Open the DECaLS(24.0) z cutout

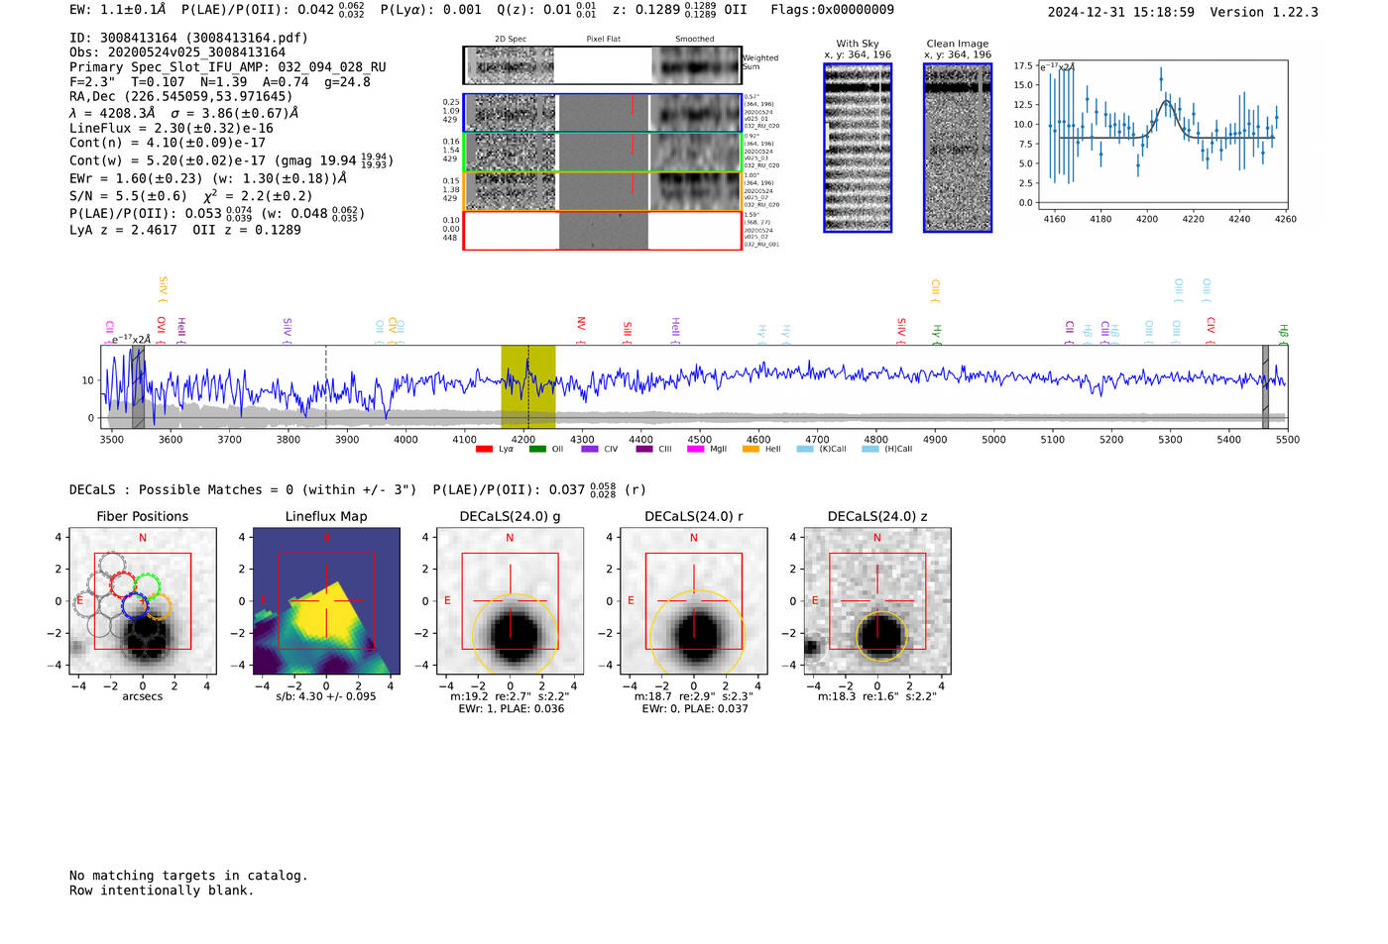point(877,600)
